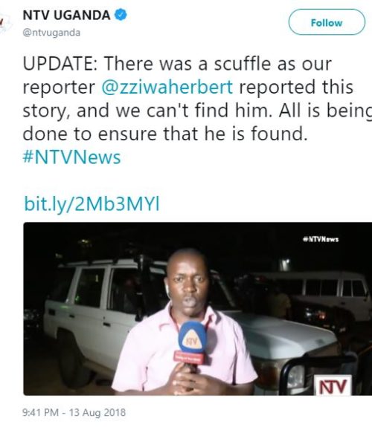This screenshot has width=372, height=427.
Task: Click the NTV logo in the video corner
Action: click(333, 385)
